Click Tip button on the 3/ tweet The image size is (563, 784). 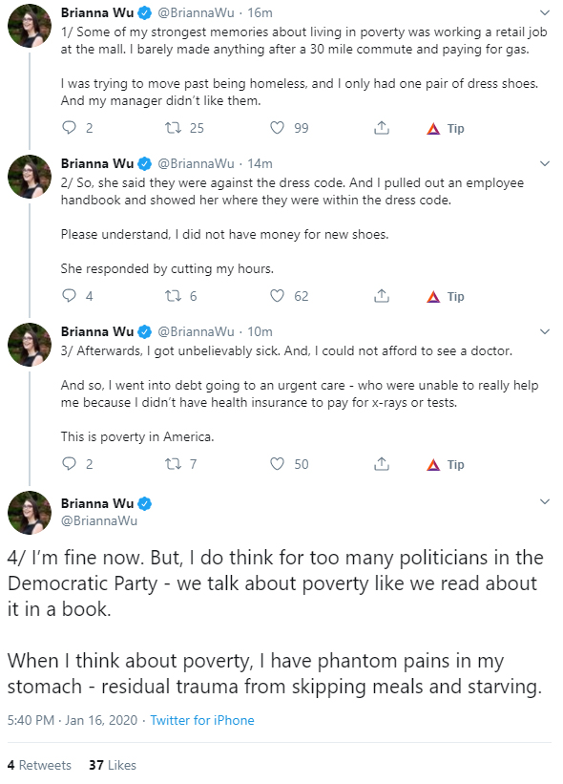[446, 464]
